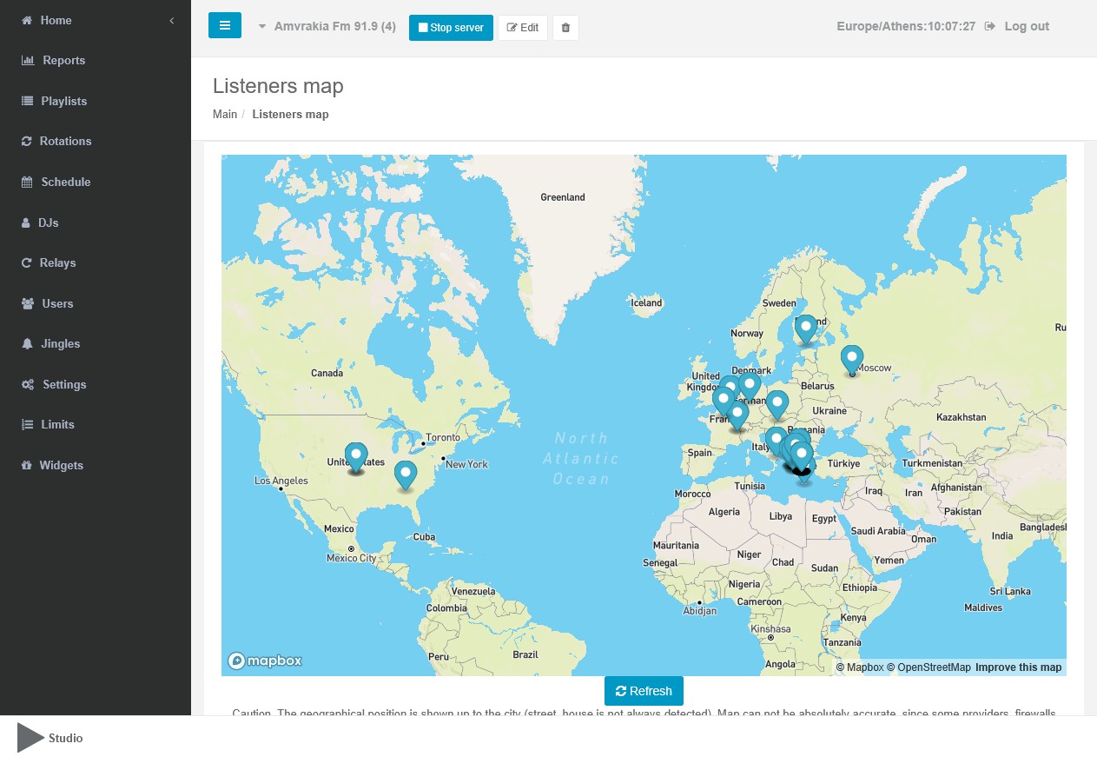Open the Improve this map link
This screenshot has width=1097, height=757.
[x=1018, y=667]
